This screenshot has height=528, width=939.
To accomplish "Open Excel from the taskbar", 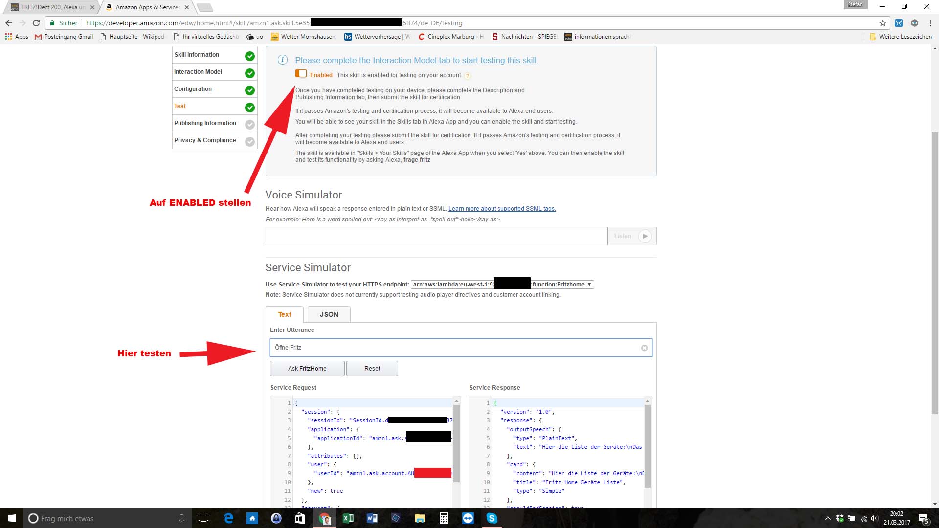I will pyautogui.click(x=348, y=518).
